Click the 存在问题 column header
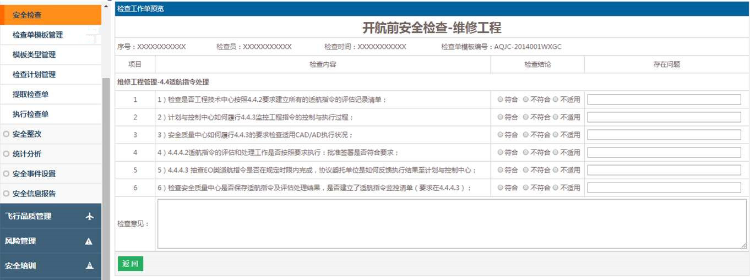This screenshot has height=280, width=750. coord(666,64)
